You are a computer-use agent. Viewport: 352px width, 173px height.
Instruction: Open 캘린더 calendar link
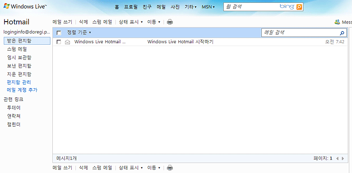coord(14,124)
